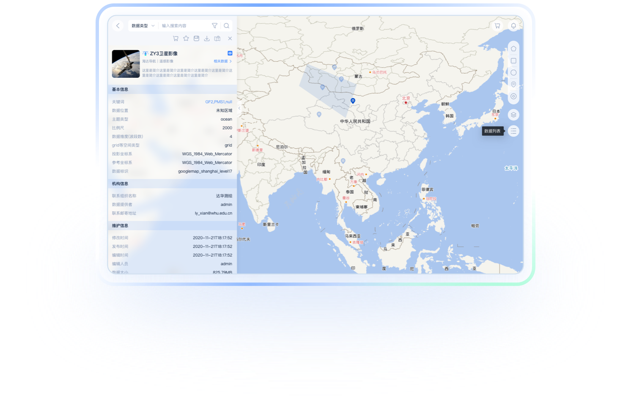Click the back arrow in the search panel

click(118, 26)
